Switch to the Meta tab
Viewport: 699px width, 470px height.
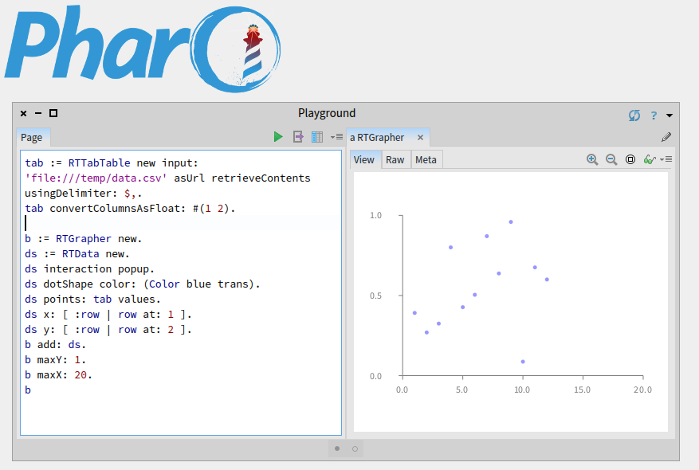tap(426, 159)
